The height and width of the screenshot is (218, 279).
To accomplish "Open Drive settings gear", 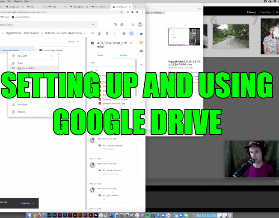I will (122, 25).
